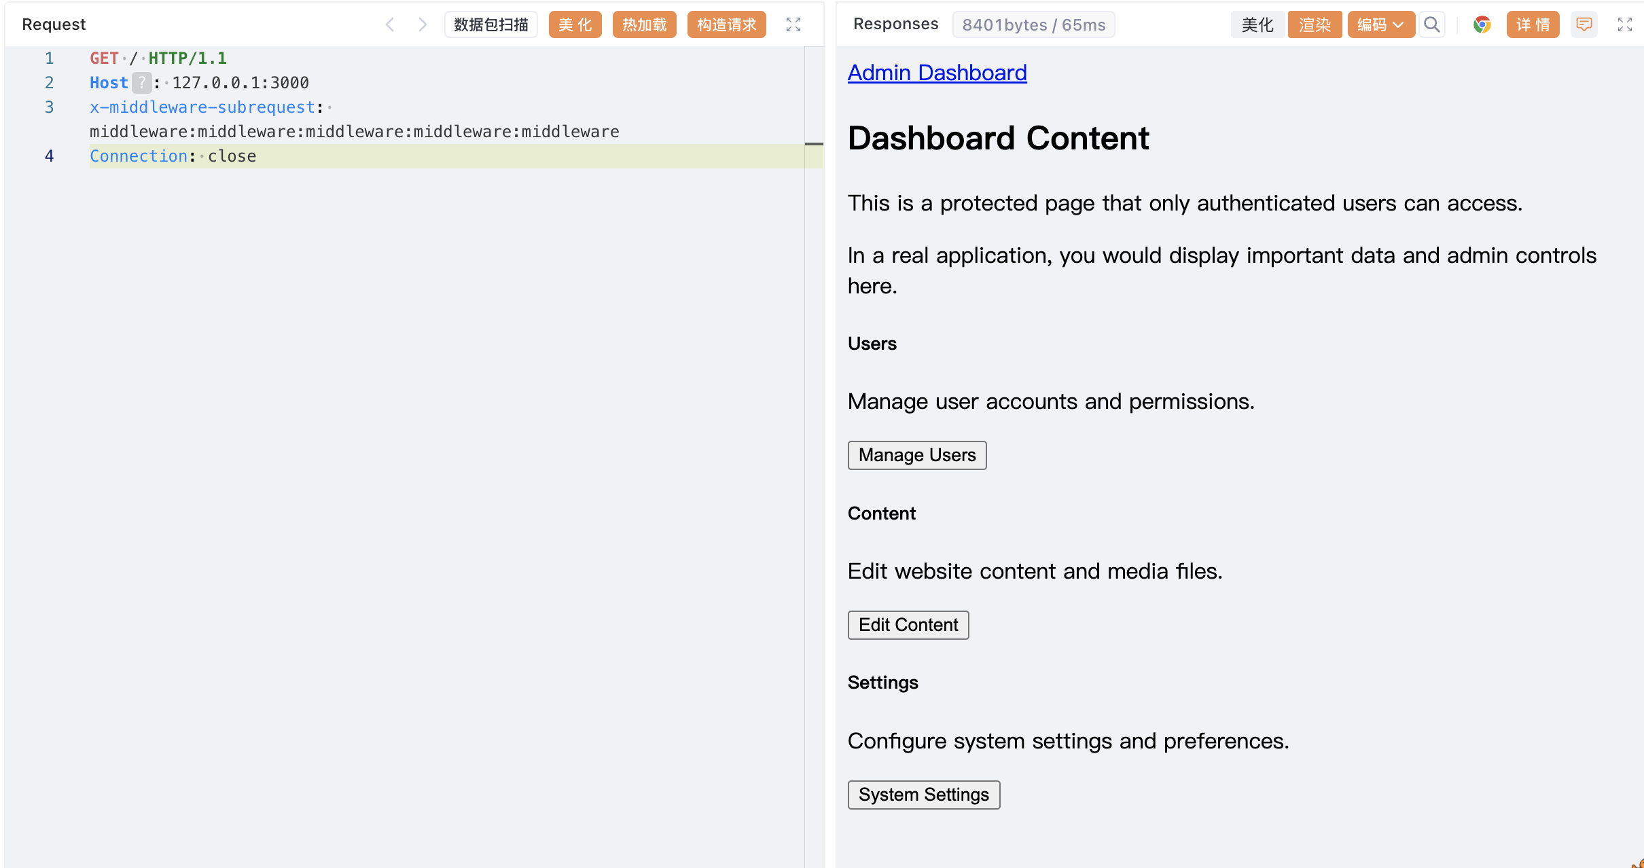Toggle 美化 beautify in the response panel

click(x=1257, y=24)
